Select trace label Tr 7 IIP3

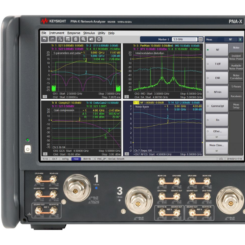[x=150, y=49]
